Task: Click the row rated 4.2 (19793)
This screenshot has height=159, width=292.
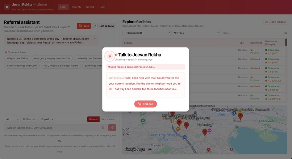Action: click(x=204, y=97)
